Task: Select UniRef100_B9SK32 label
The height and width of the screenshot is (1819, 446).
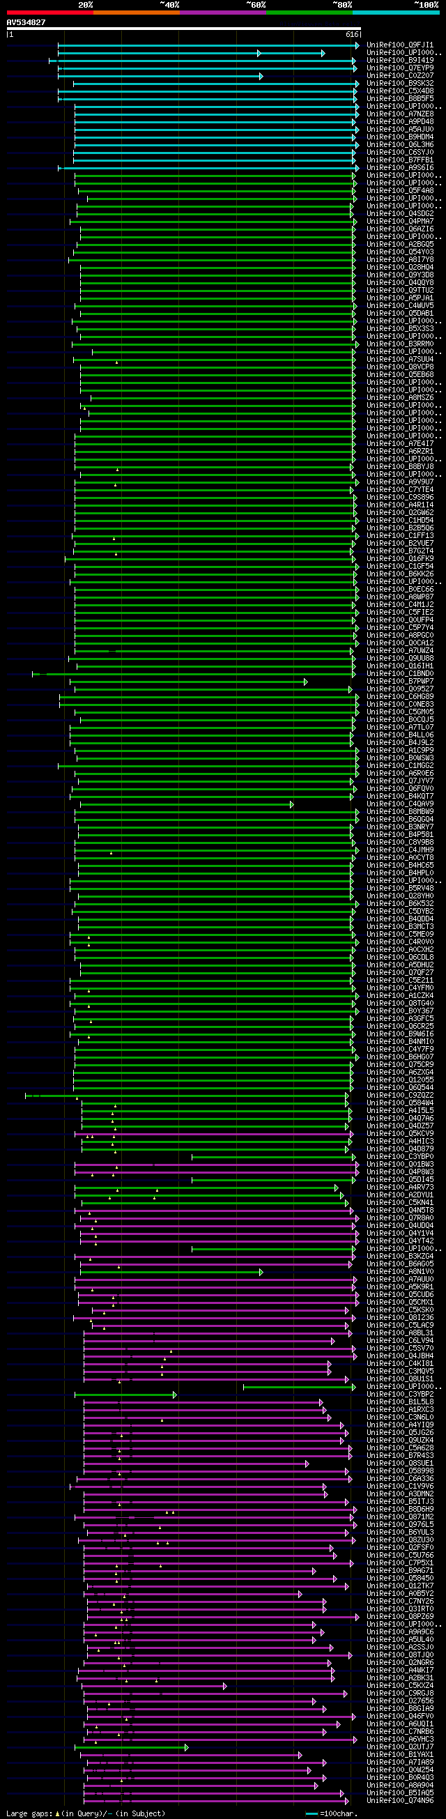Action: pyautogui.click(x=400, y=84)
